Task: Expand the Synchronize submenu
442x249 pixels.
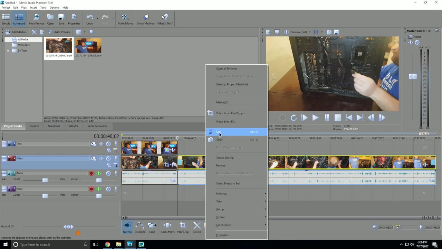Action: coord(237,225)
